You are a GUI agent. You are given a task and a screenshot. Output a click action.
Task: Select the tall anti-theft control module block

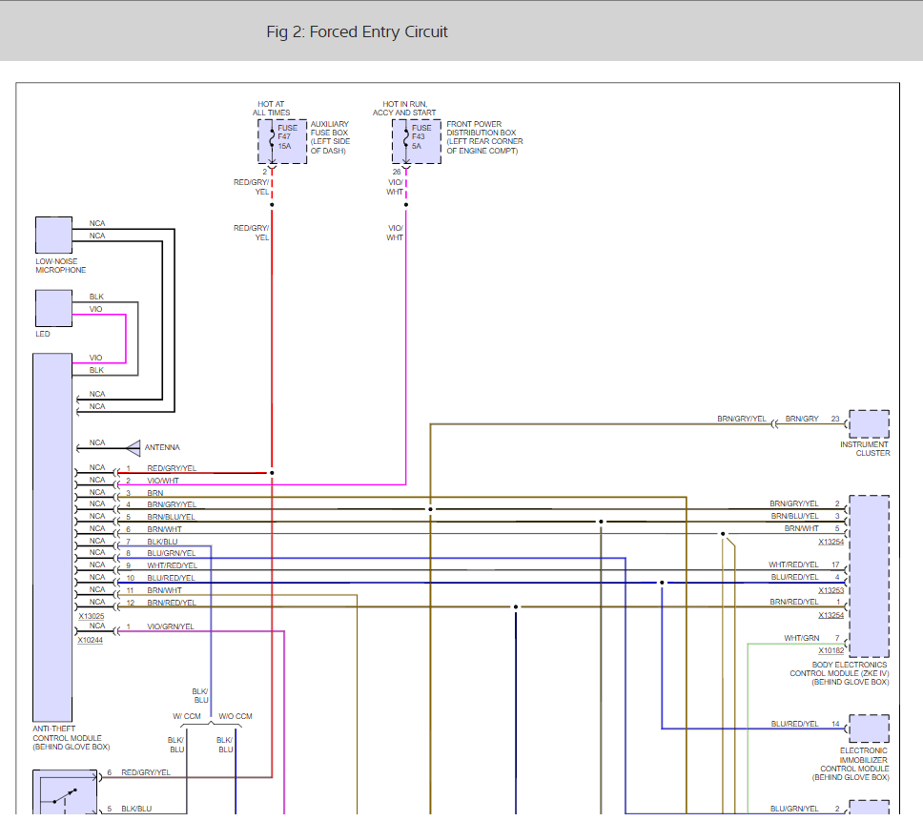(x=52, y=539)
